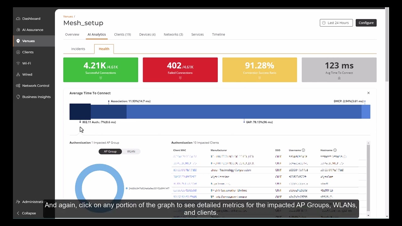Image resolution: width=402 pixels, height=226 pixels.
Task: Open the Wired sidebar icon
Action: tap(18, 74)
